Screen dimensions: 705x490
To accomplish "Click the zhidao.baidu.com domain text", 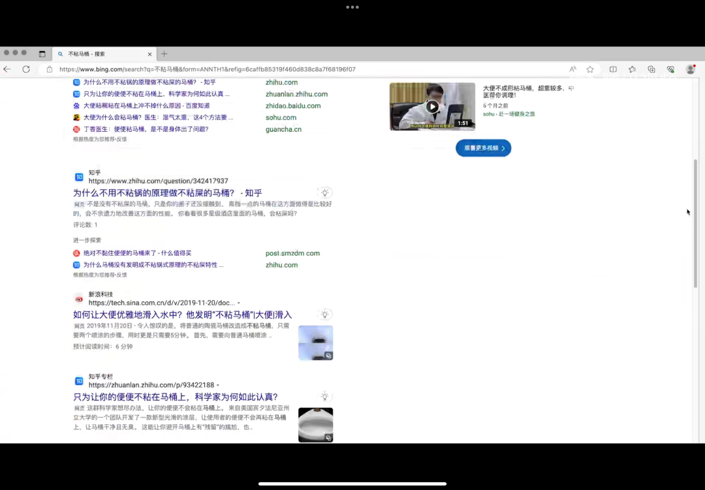I will pyautogui.click(x=293, y=106).
